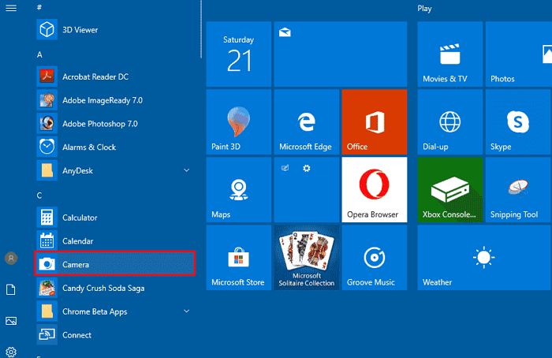This screenshot has height=358, width=552.
Task: Open the tile folder with gear icon
Action: pyautogui.click(x=307, y=190)
